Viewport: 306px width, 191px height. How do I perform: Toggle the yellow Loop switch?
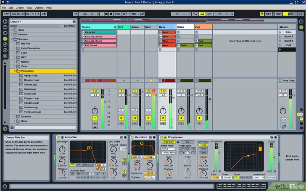[202, 14]
